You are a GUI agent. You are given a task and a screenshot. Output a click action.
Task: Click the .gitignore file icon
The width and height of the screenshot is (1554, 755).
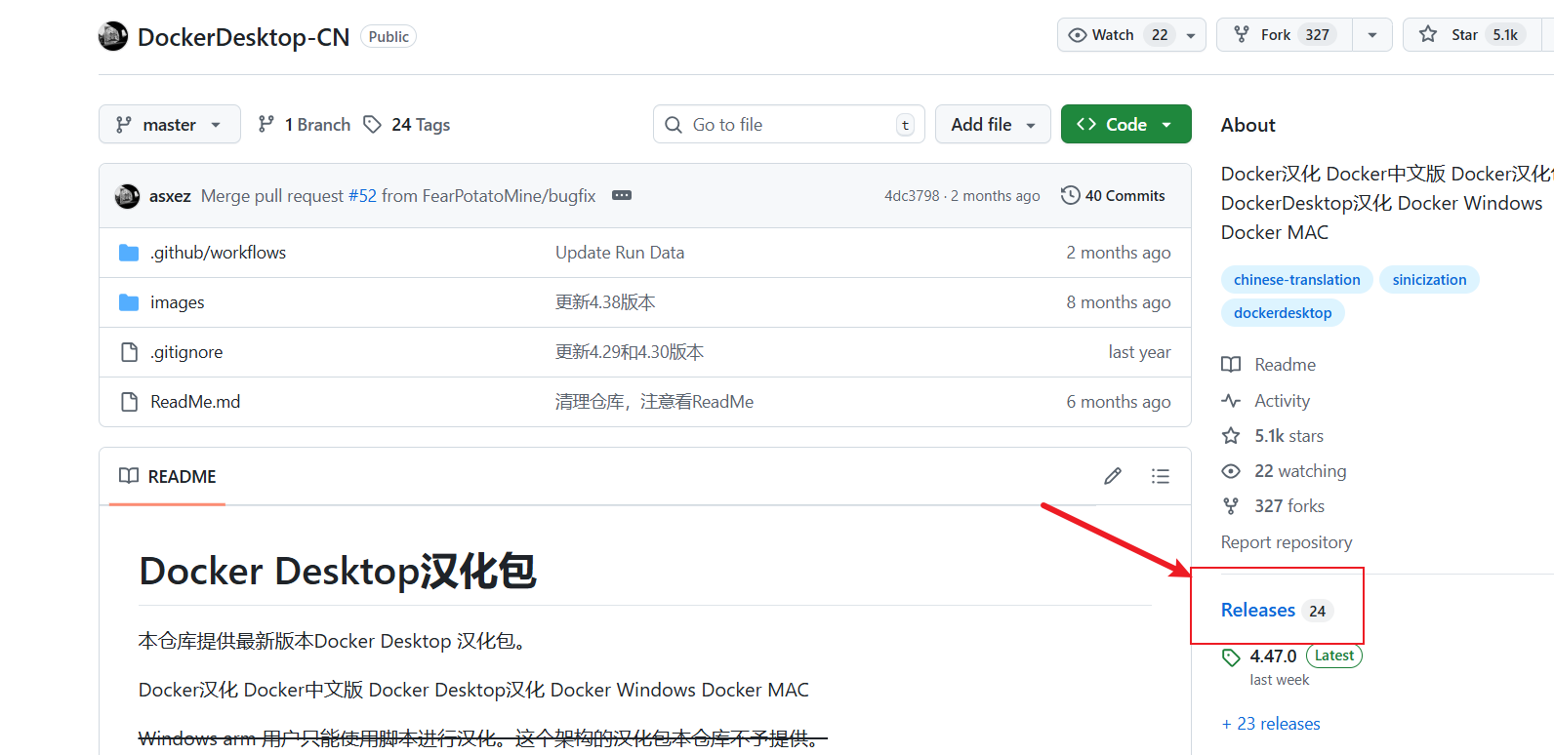129,352
